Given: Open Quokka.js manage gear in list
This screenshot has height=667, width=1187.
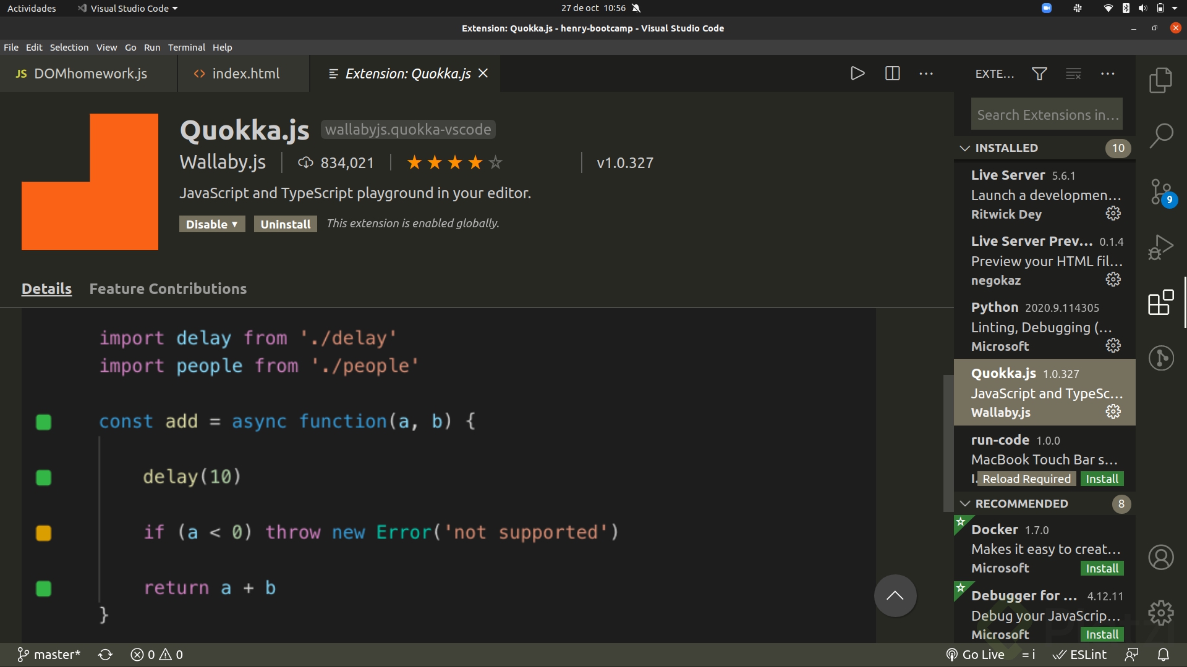Looking at the screenshot, I should 1113,412.
